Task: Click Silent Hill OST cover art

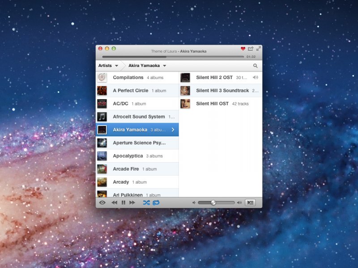Action: pos(185,104)
